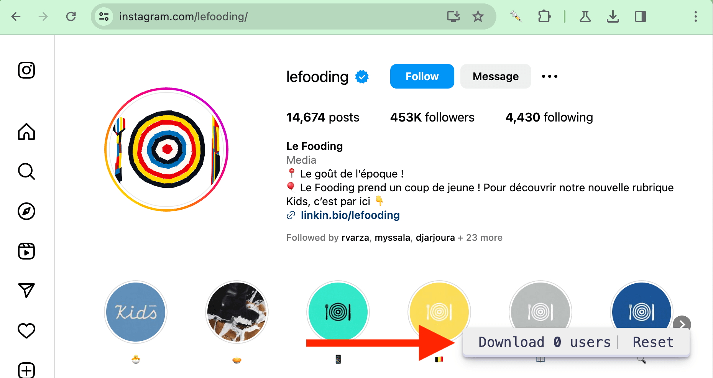Open the linkin.bio/lefooding link
The image size is (713, 378).
click(350, 215)
